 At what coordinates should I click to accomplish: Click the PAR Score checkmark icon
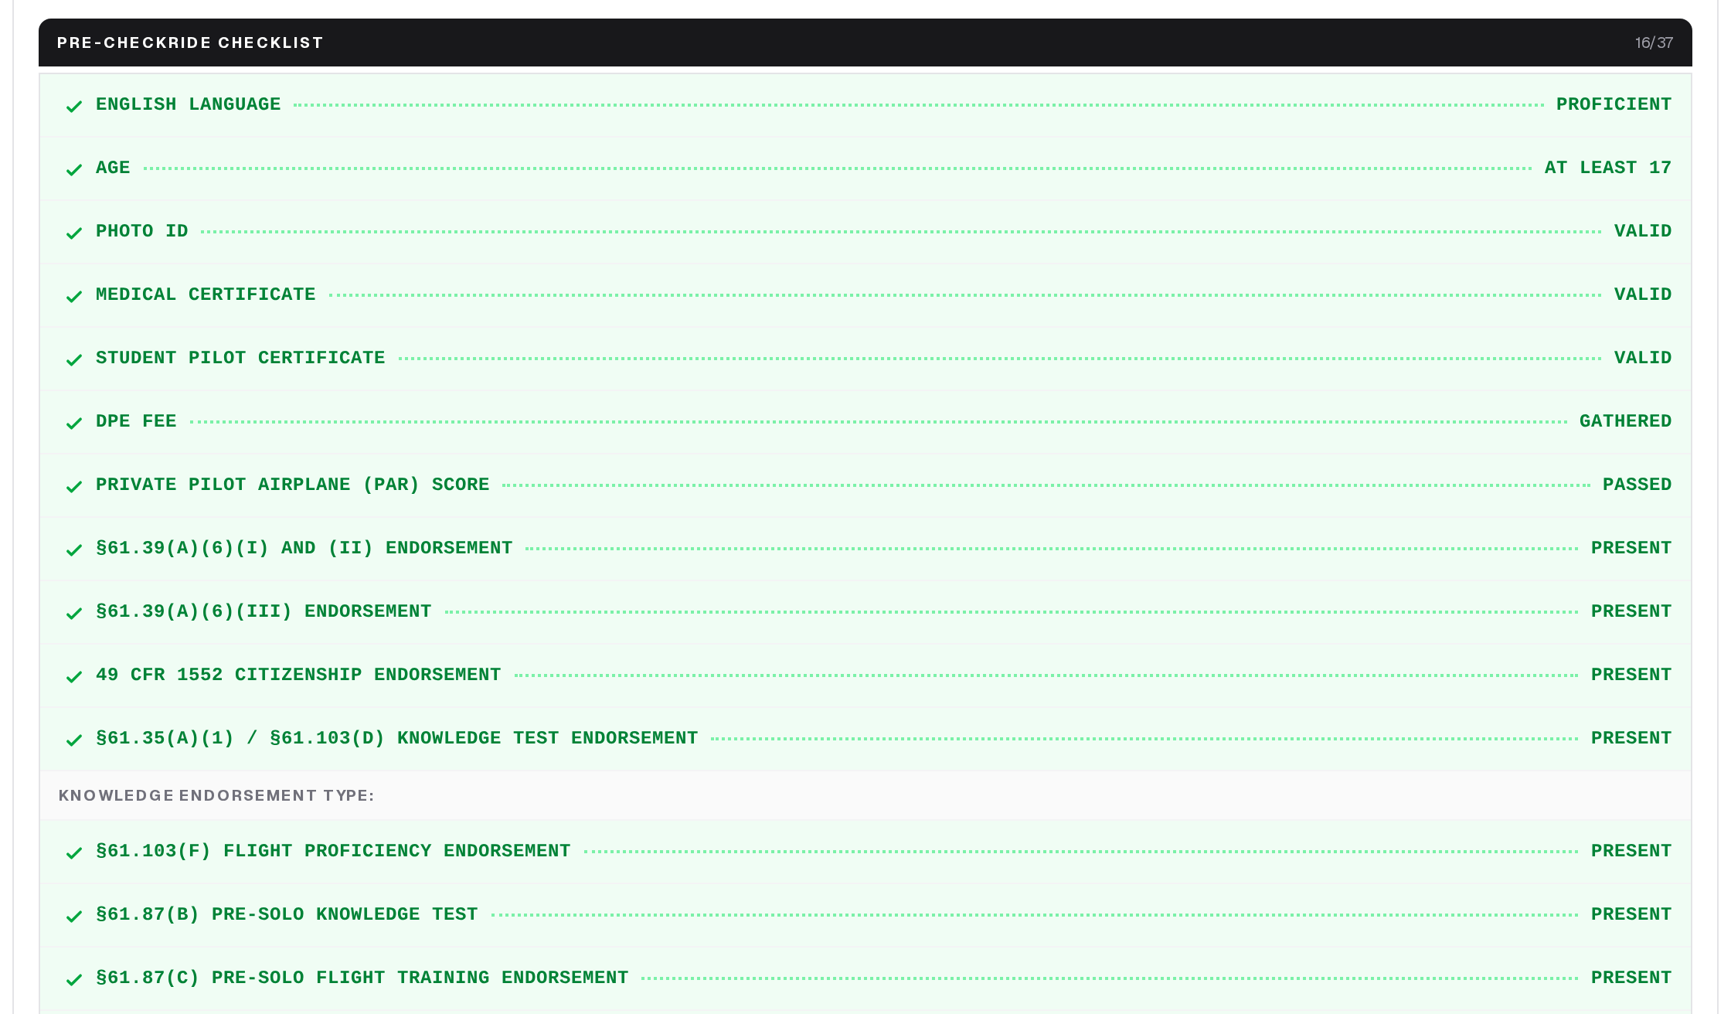[x=74, y=486]
